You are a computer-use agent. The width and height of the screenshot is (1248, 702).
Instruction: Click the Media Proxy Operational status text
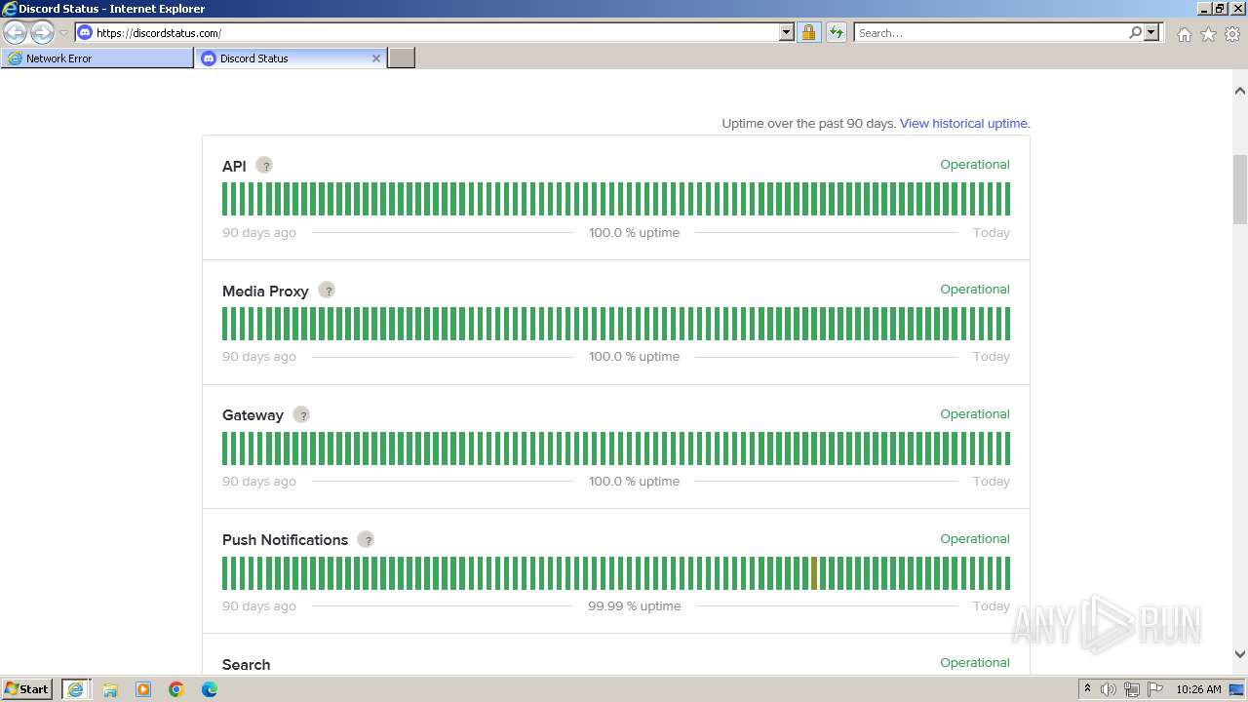(x=974, y=290)
